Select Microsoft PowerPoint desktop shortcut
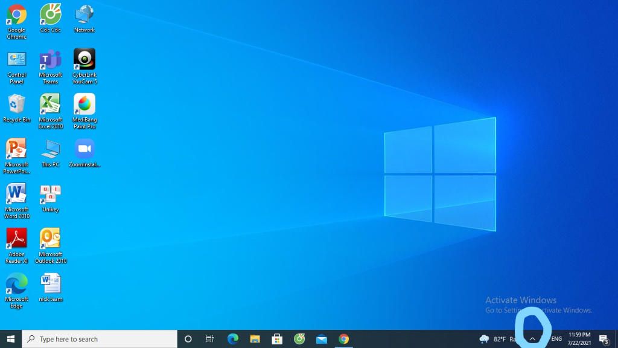This screenshot has width=618, height=348. coord(16,156)
